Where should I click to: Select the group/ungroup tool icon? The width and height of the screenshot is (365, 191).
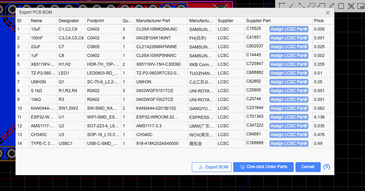click(x=351, y=6)
